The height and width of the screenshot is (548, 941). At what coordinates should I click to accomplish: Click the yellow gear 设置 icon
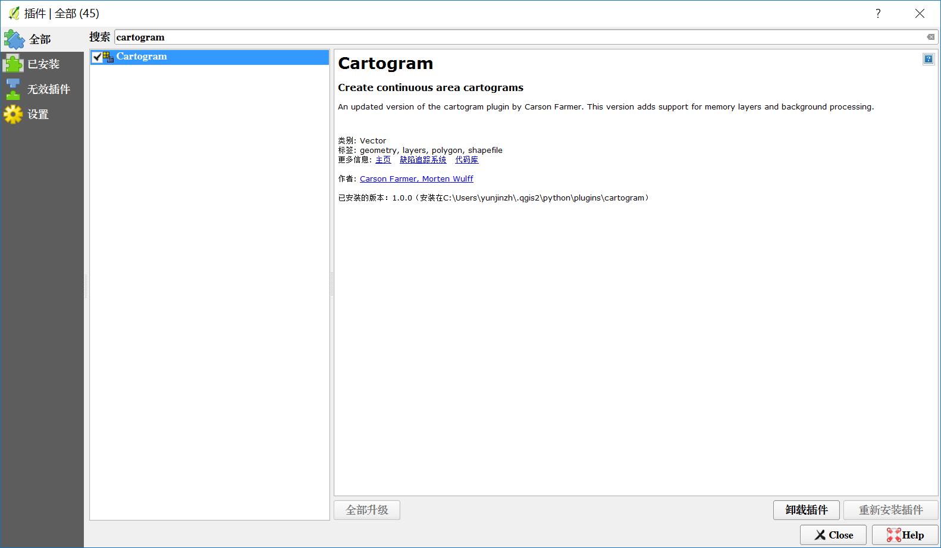click(13, 114)
